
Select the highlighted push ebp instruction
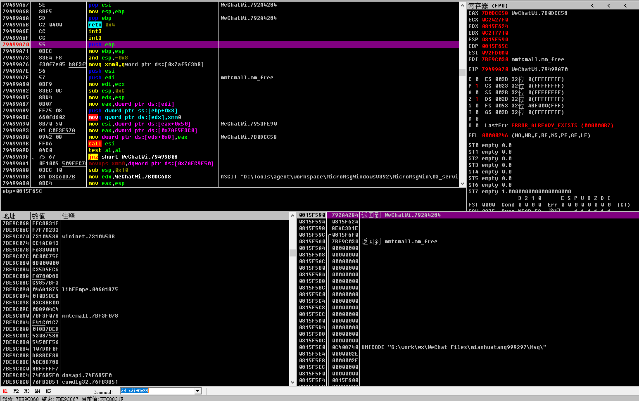click(103, 45)
